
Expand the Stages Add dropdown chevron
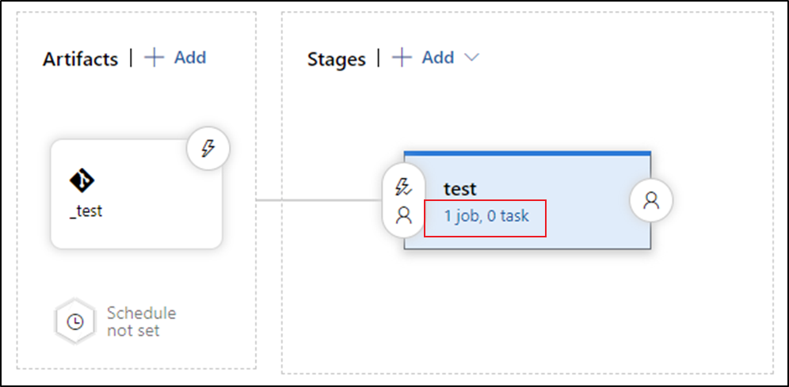[471, 58]
